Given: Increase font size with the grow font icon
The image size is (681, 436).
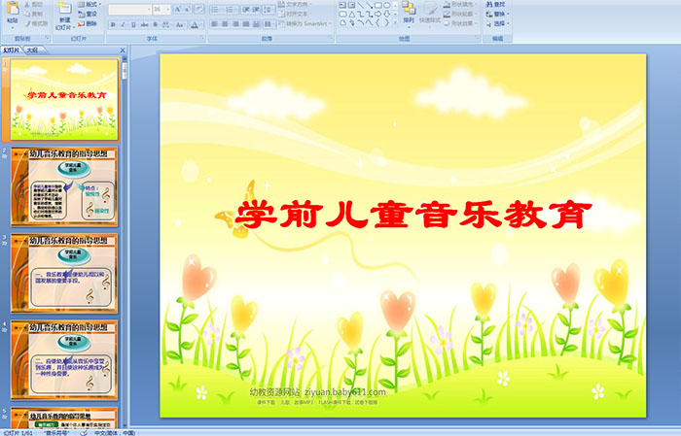Looking at the screenshot, I should click(178, 9).
